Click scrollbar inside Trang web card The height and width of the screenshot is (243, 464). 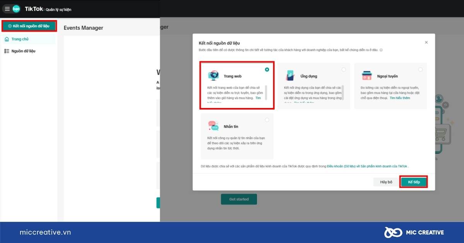[x=266, y=93]
